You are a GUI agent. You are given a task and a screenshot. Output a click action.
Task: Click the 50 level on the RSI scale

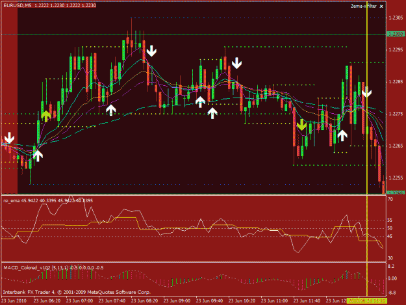pos(390,228)
